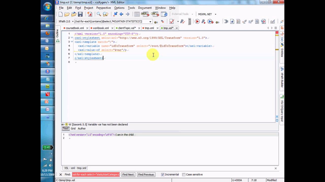
Task: Open the Validate options dropdown arrow
Action: click(178, 21)
